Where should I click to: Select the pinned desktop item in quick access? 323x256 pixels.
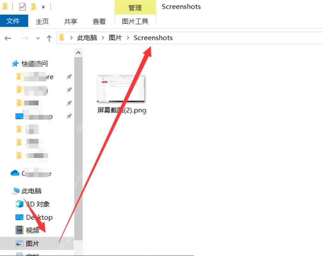pos(34,116)
